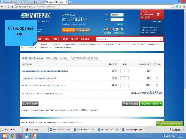Open Chrome from the taskbar
This screenshot has height=139, width=186.
(x=12, y=136)
